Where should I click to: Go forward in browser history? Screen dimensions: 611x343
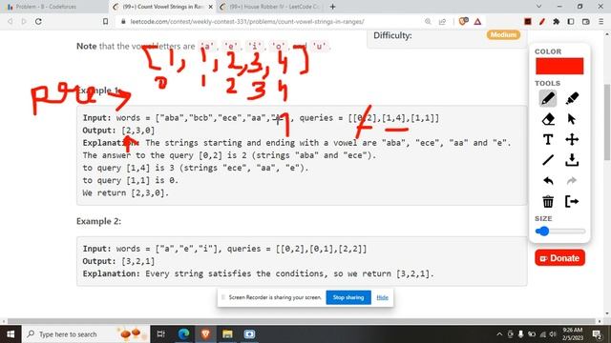coord(24,21)
